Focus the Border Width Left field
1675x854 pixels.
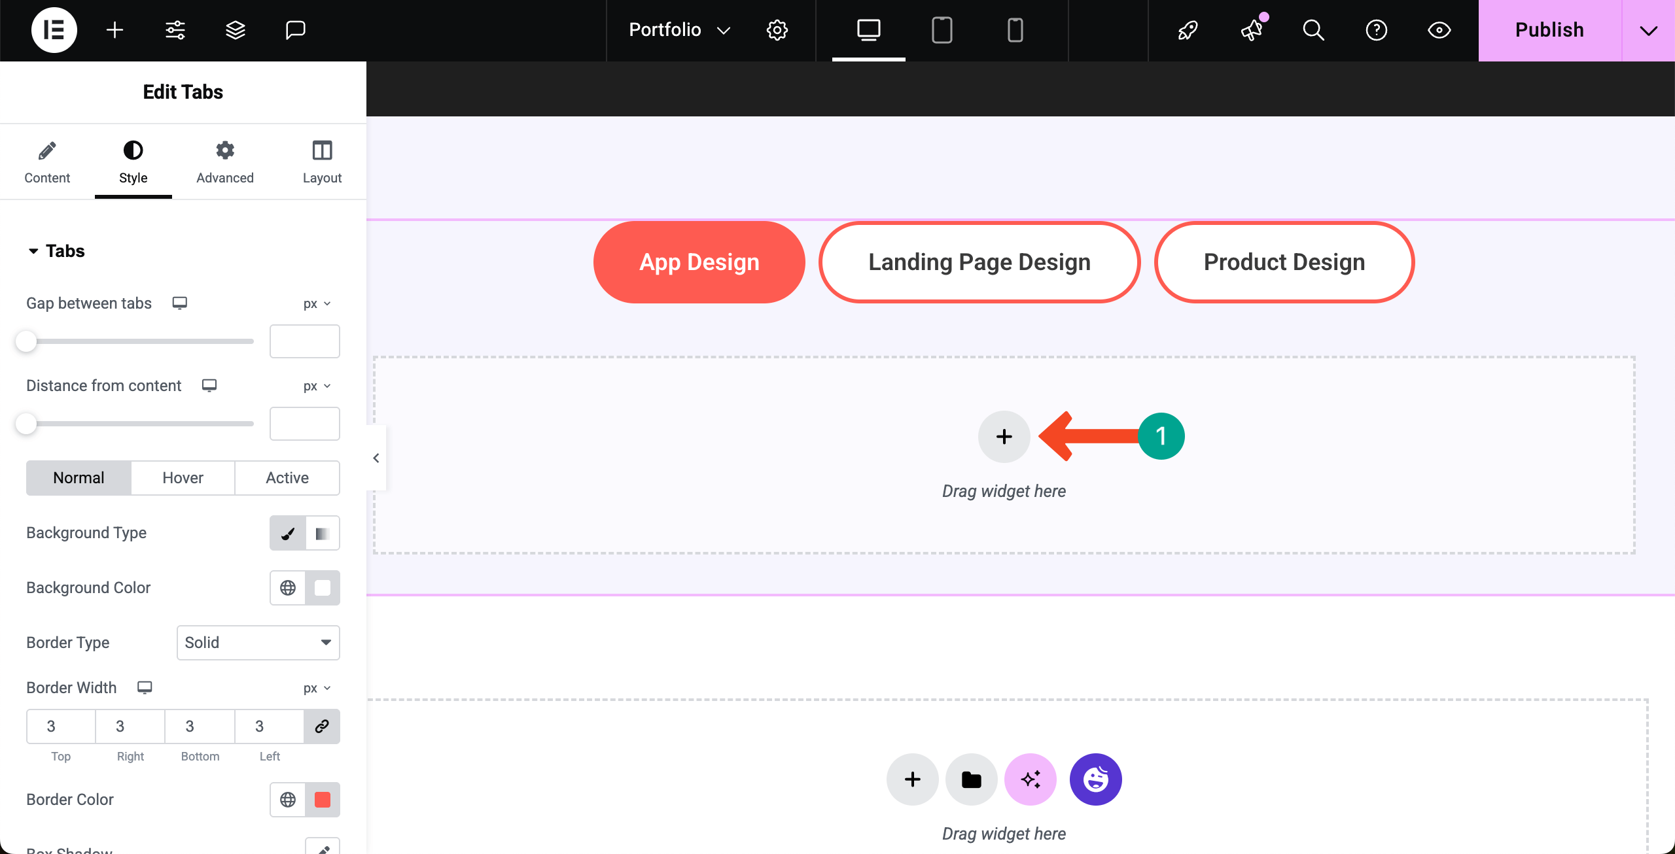(x=270, y=726)
